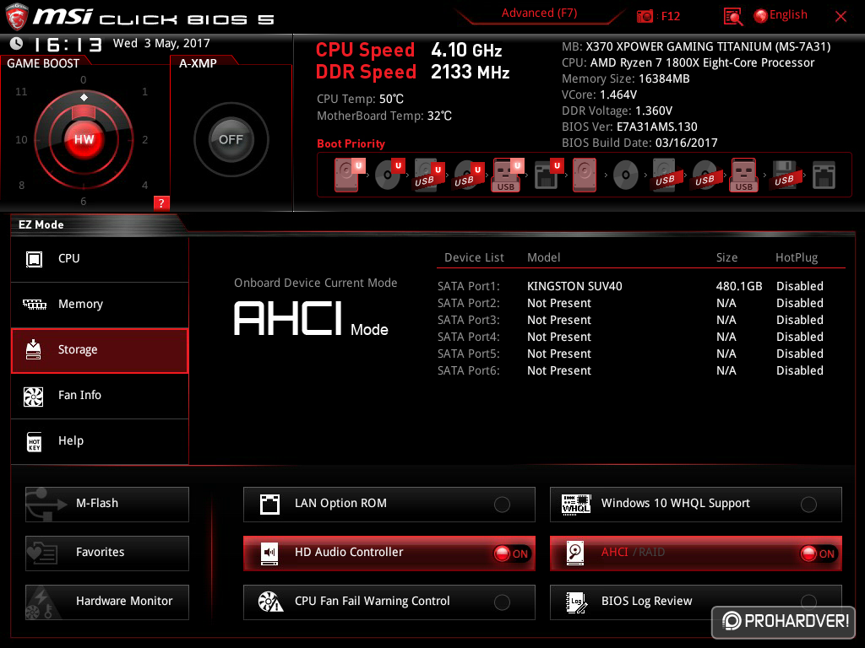Click the 16:13 system clock time
The image size is (865, 648).
point(68,44)
